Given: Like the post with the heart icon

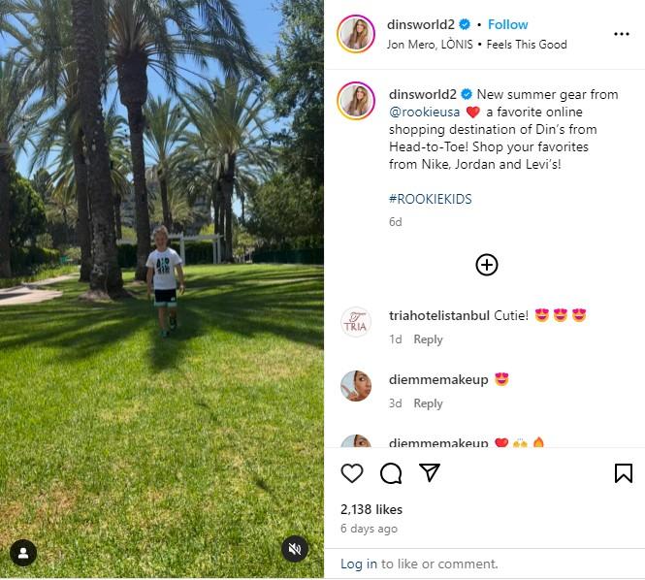Looking at the screenshot, I should pyautogui.click(x=352, y=472).
